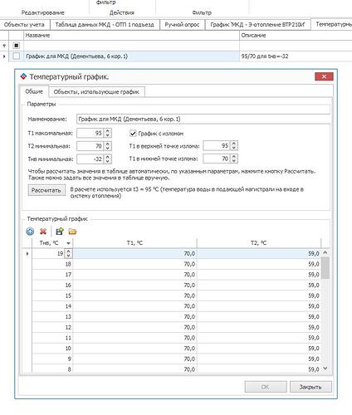This screenshot has width=352, height=415.
Task: Open a temperature table from a folder
Action: tap(72, 232)
